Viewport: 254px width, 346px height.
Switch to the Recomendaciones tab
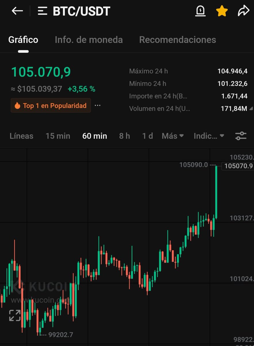(x=178, y=40)
